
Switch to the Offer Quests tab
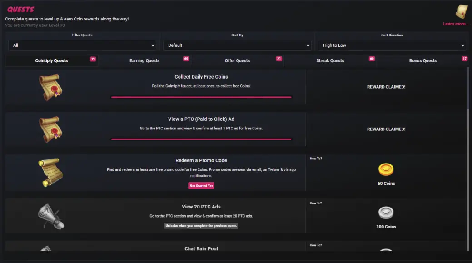coord(237,60)
